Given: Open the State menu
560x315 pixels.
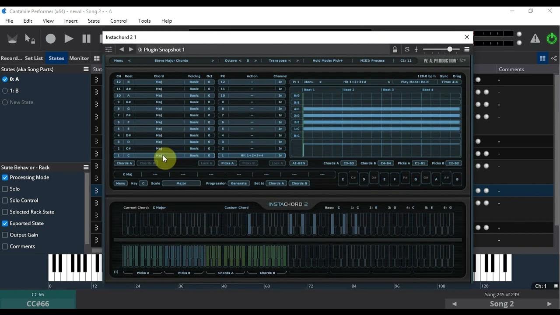Looking at the screenshot, I should click(x=94, y=21).
